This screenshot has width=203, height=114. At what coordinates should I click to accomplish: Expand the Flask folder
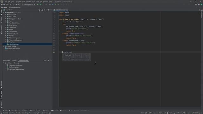click(x=5, y=21)
